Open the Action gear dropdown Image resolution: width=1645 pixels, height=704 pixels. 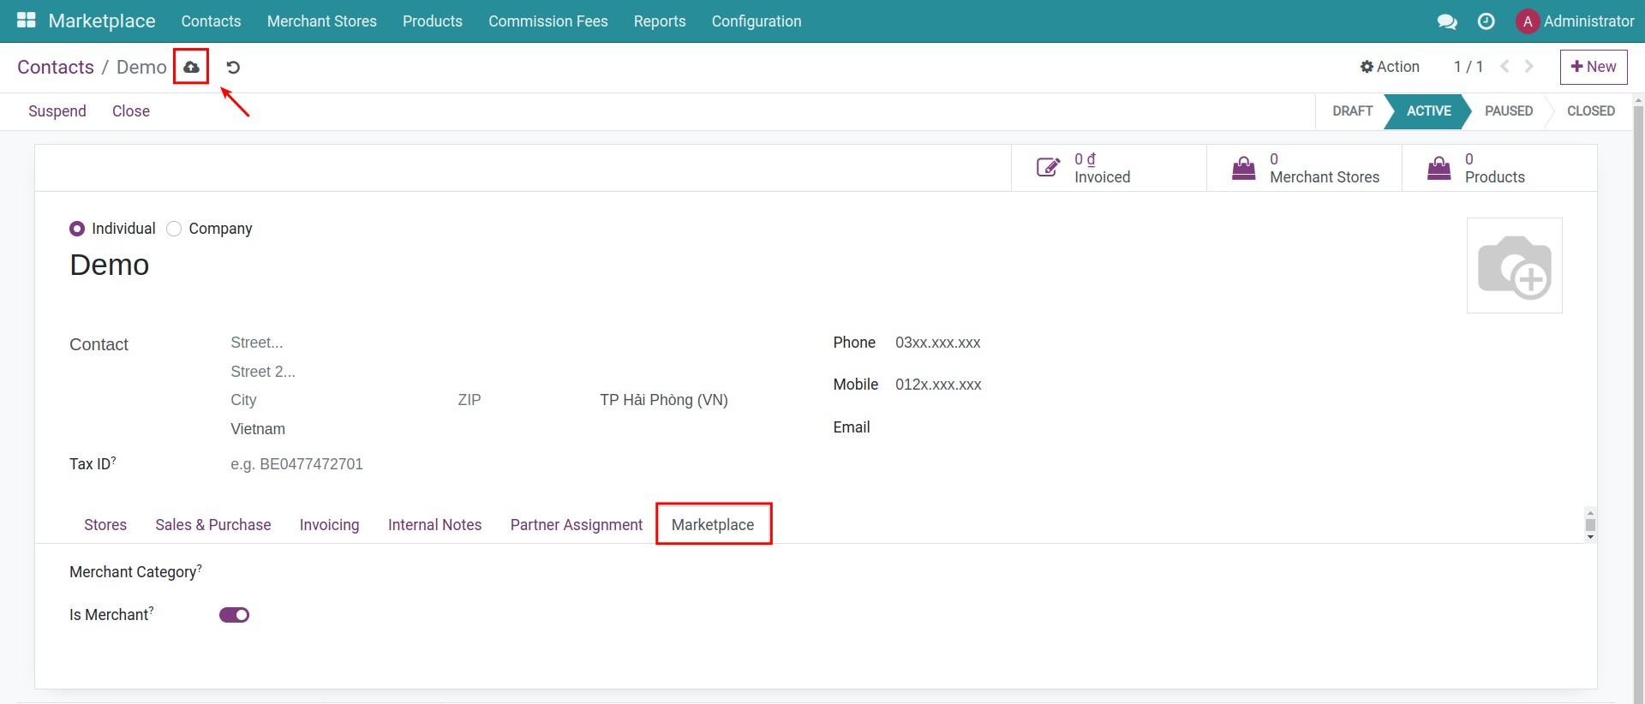(1390, 67)
